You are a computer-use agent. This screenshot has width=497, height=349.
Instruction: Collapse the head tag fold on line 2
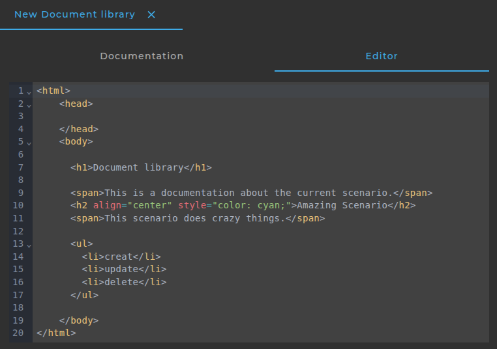pyautogui.click(x=29, y=105)
